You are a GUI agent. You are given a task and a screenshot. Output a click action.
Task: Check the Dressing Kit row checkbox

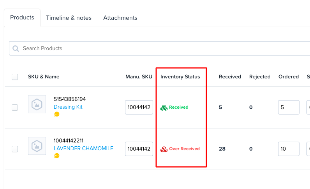15,108
